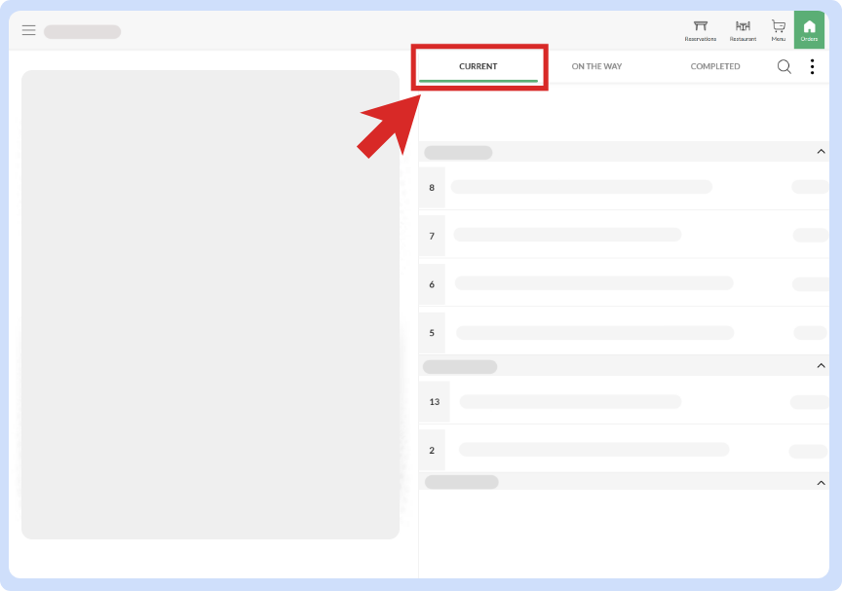Click the large order details panel
The height and width of the screenshot is (591, 842).
(210, 304)
